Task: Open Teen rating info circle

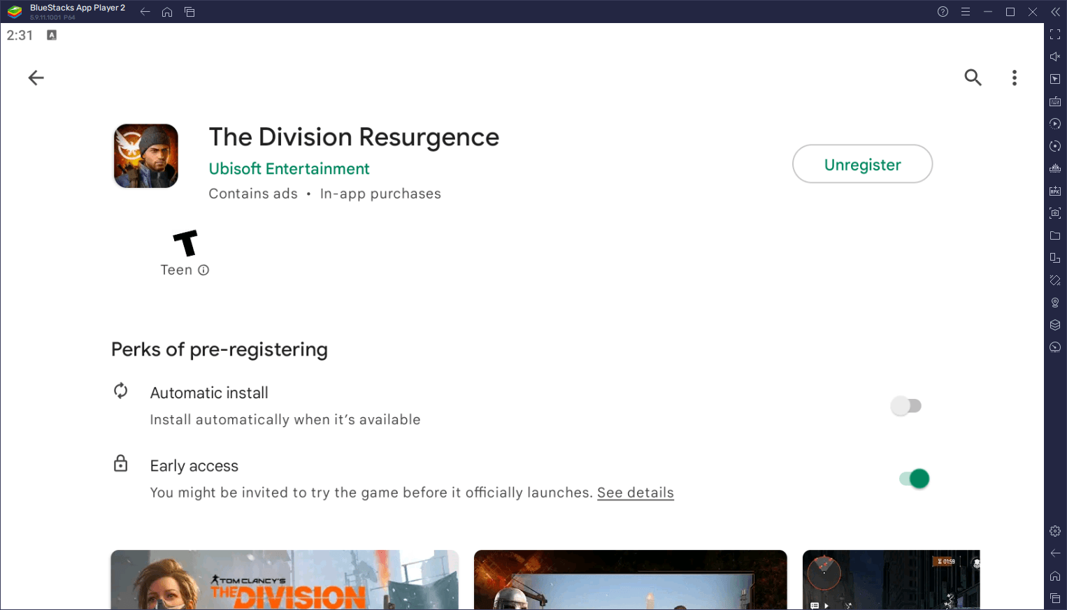Action: pyautogui.click(x=203, y=270)
